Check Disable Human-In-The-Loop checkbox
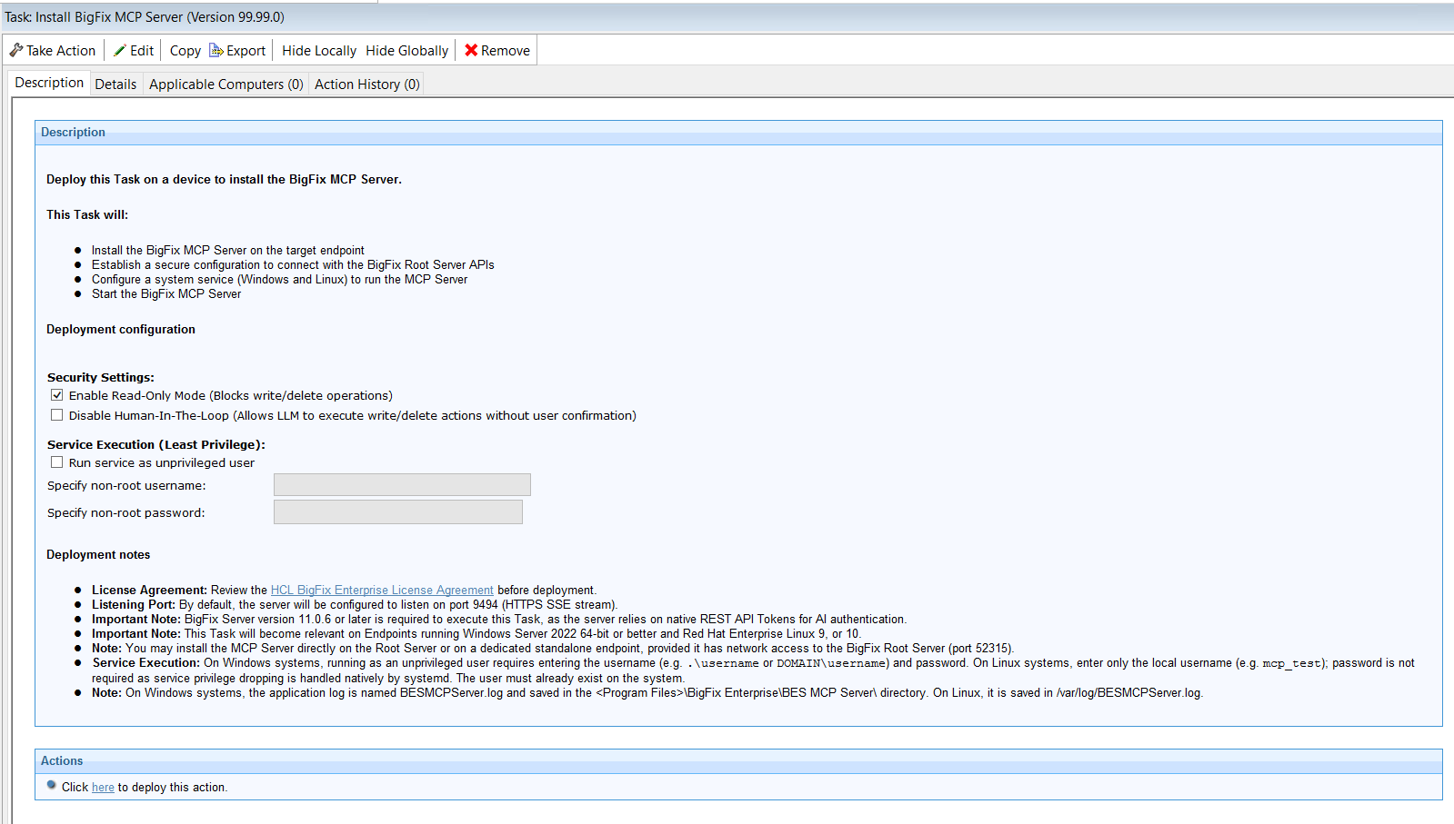This screenshot has height=824, width=1454. tap(57, 415)
